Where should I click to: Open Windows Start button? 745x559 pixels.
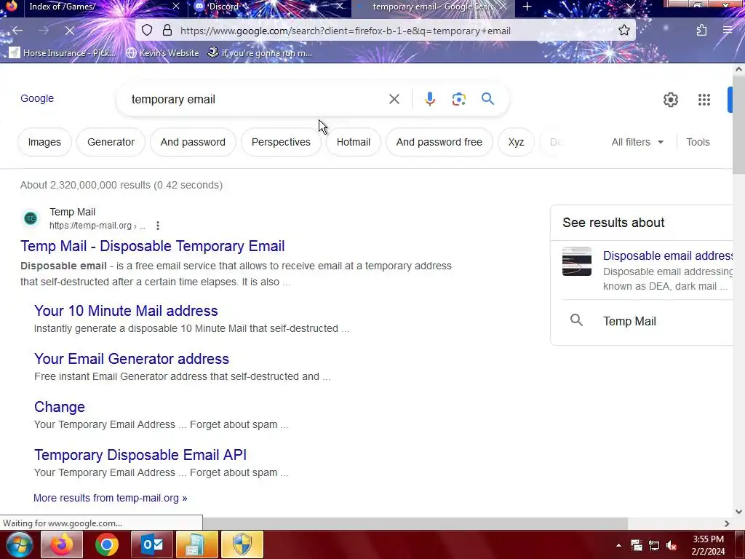tap(19, 544)
